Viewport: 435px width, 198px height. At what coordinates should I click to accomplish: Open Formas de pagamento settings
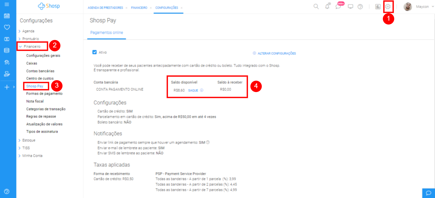pyautogui.click(x=44, y=94)
